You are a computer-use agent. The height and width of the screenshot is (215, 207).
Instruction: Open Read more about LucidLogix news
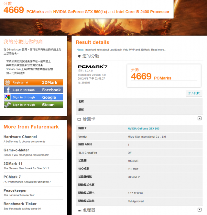158,50
